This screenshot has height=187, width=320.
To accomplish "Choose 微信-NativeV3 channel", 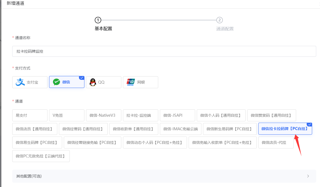I will click(x=104, y=115).
